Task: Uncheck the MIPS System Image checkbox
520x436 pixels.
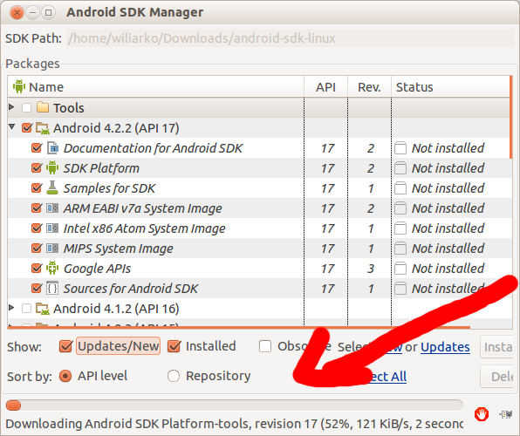Action: pyautogui.click(x=37, y=248)
